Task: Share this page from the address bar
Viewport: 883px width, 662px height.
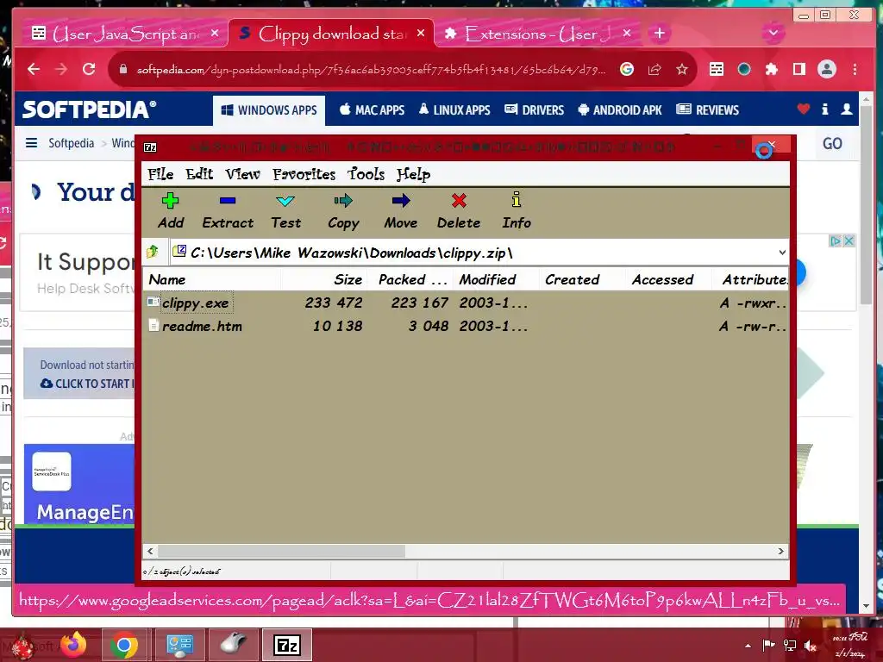Action: [654, 69]
